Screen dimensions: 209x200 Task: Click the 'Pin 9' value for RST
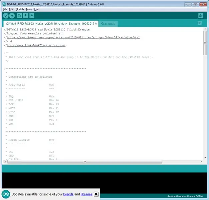click(x=53, y=120)
